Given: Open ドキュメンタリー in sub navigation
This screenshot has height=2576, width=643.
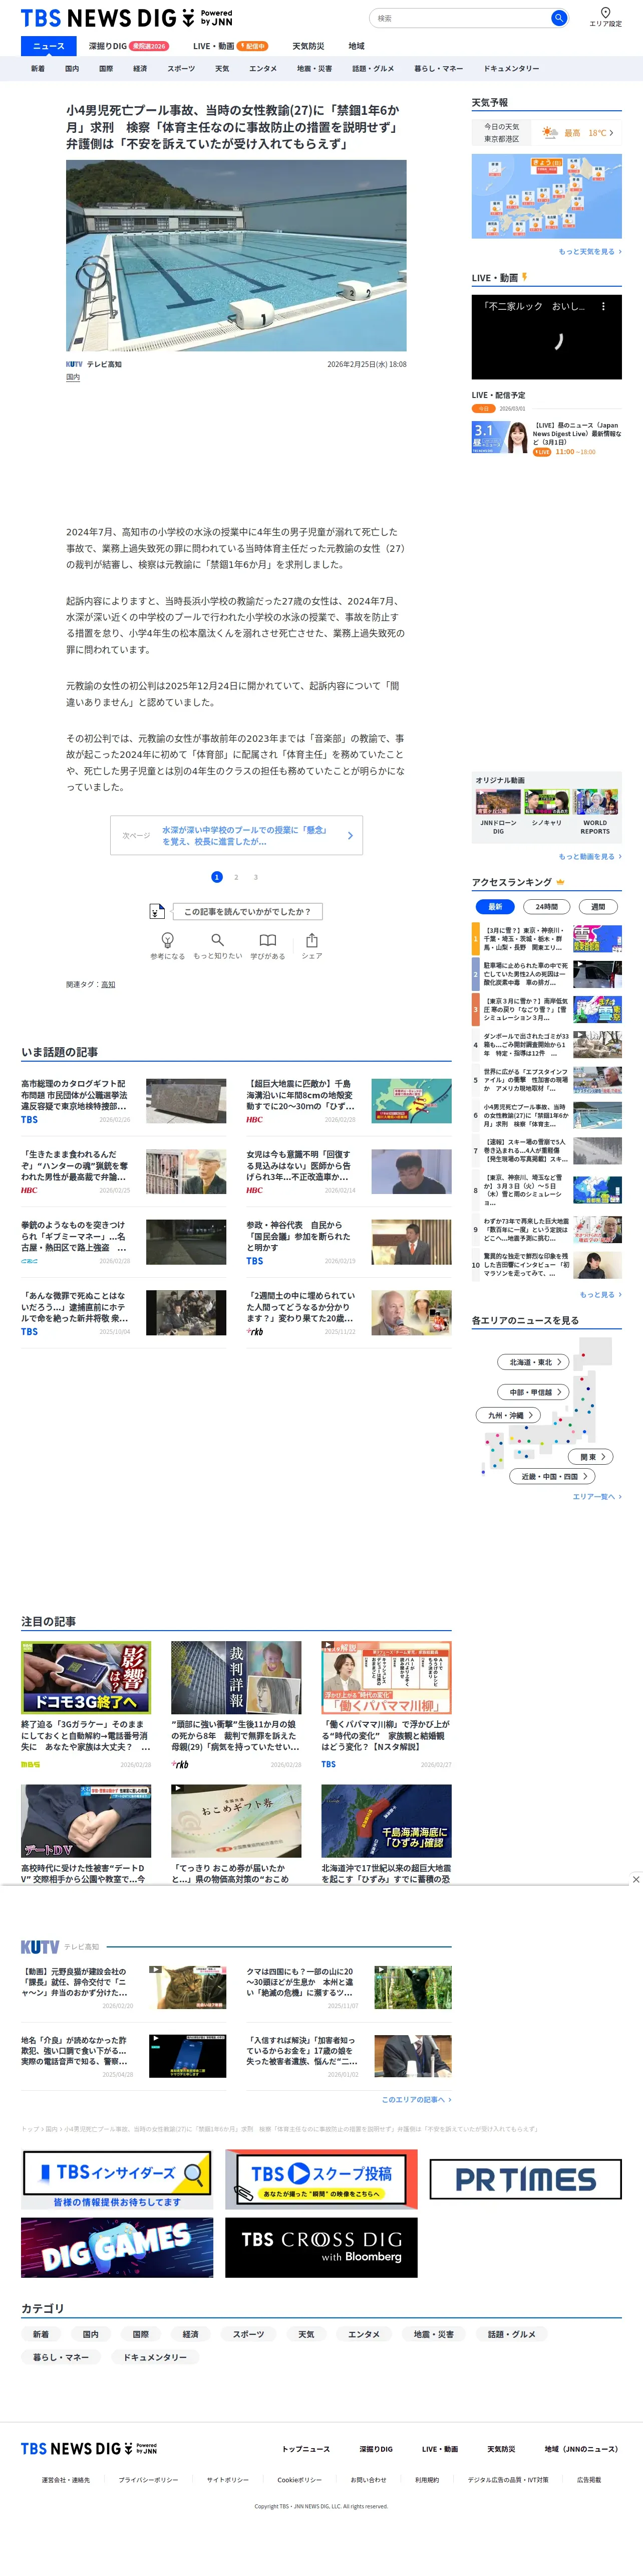Looking at the screenshot, I should 511,69.
